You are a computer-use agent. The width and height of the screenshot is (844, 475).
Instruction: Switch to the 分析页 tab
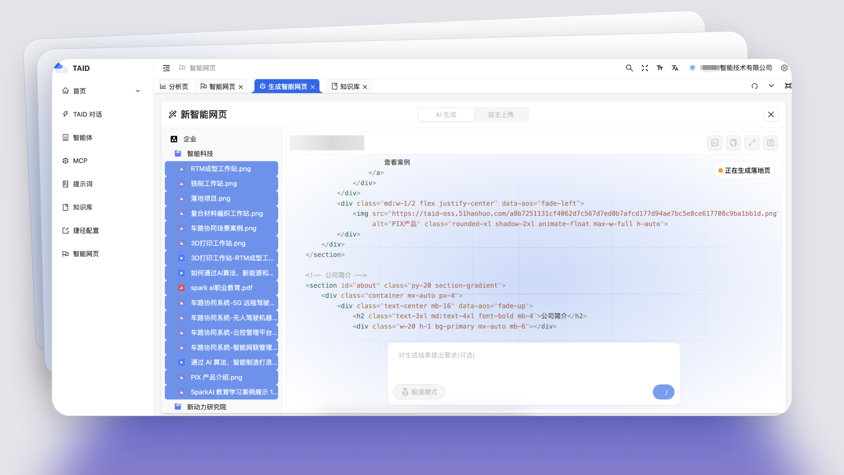point(174,87)
